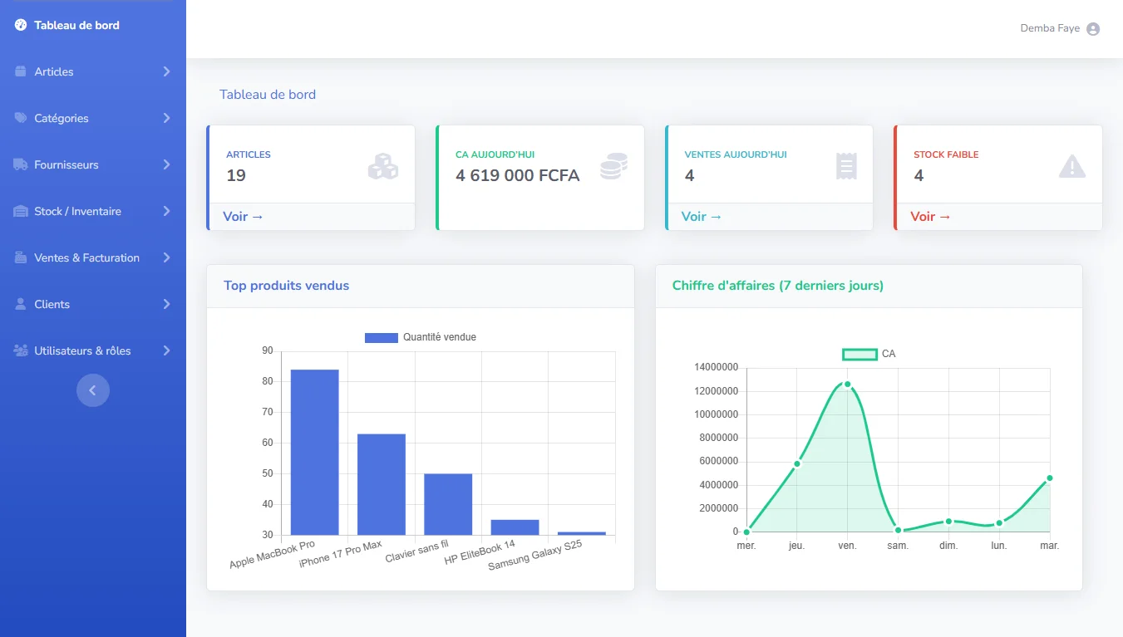Open the Demba Faye user menu
This screenshot has height=637, width=1123.
point(1050,28)
